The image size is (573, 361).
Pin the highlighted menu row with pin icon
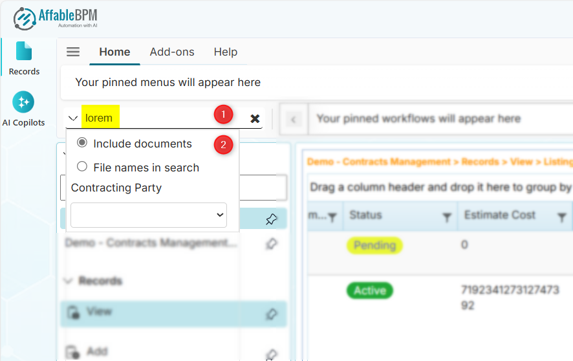coord(271,219)
